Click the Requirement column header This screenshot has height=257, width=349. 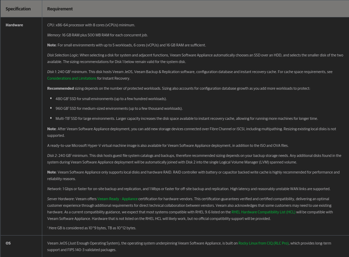60,9
